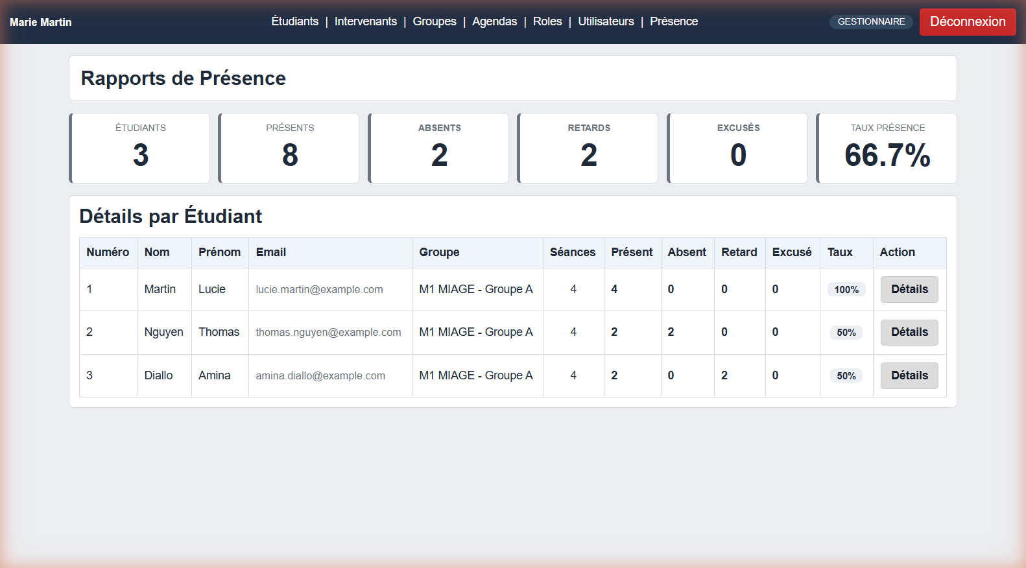This screenshot has width=1026, height=568.
Task: Click the ÉTUDIANTS stat card
Action: click(x=140, y=148)
